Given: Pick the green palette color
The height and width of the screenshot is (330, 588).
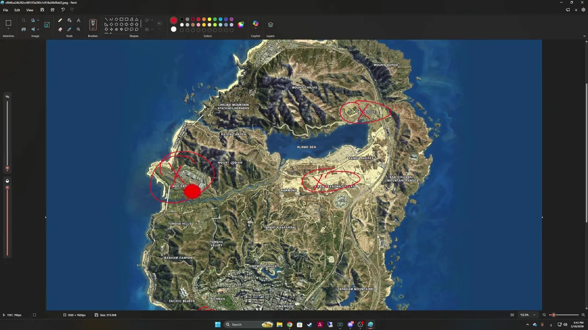Looking at the screenshot, I should pos(215,19).
